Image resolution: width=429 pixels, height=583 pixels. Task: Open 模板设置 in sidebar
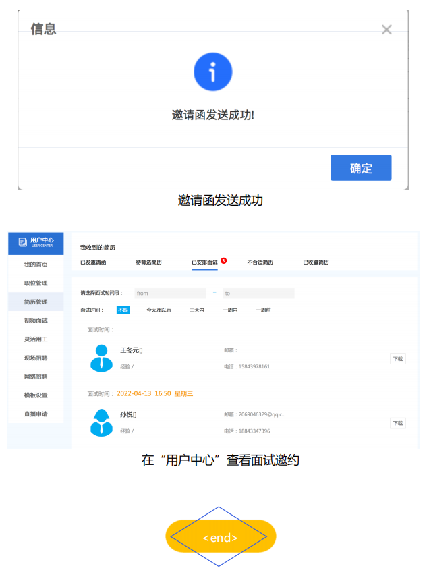(x=36, y=395)
